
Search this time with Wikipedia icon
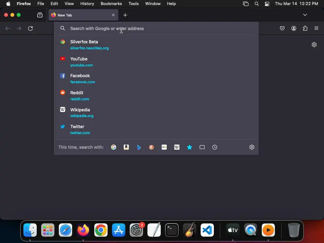point(177,147)
